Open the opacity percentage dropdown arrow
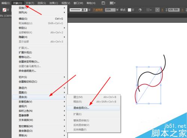 click(117, 10)
